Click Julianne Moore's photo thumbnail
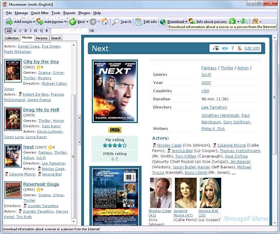The image size is (280, 234). [x=186, y=193]
